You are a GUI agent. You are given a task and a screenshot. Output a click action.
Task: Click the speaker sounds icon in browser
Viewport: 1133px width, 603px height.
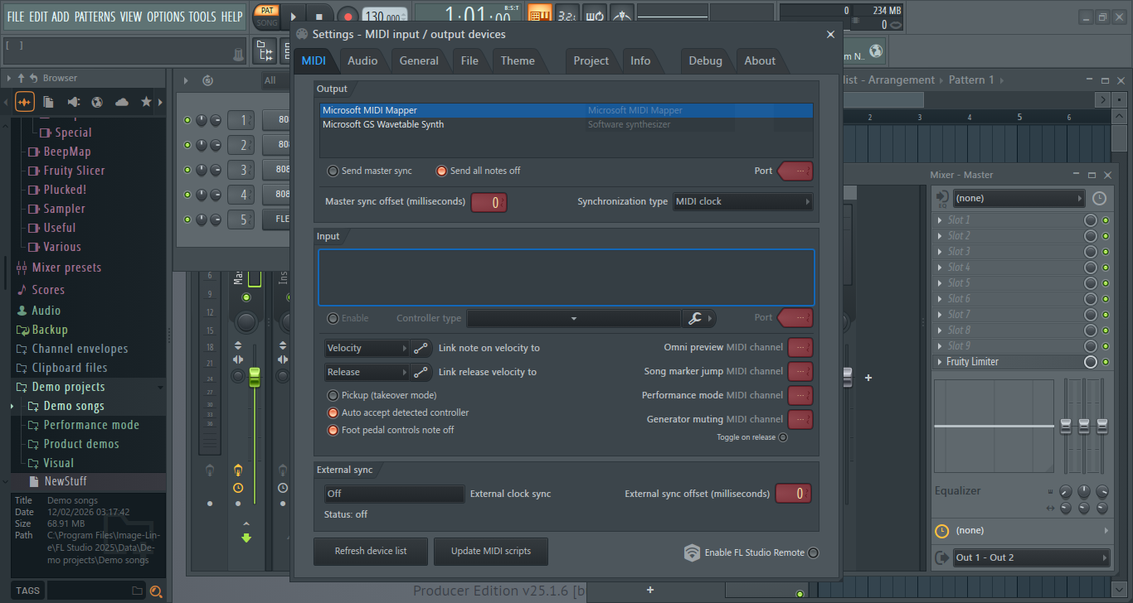point(73,102)
